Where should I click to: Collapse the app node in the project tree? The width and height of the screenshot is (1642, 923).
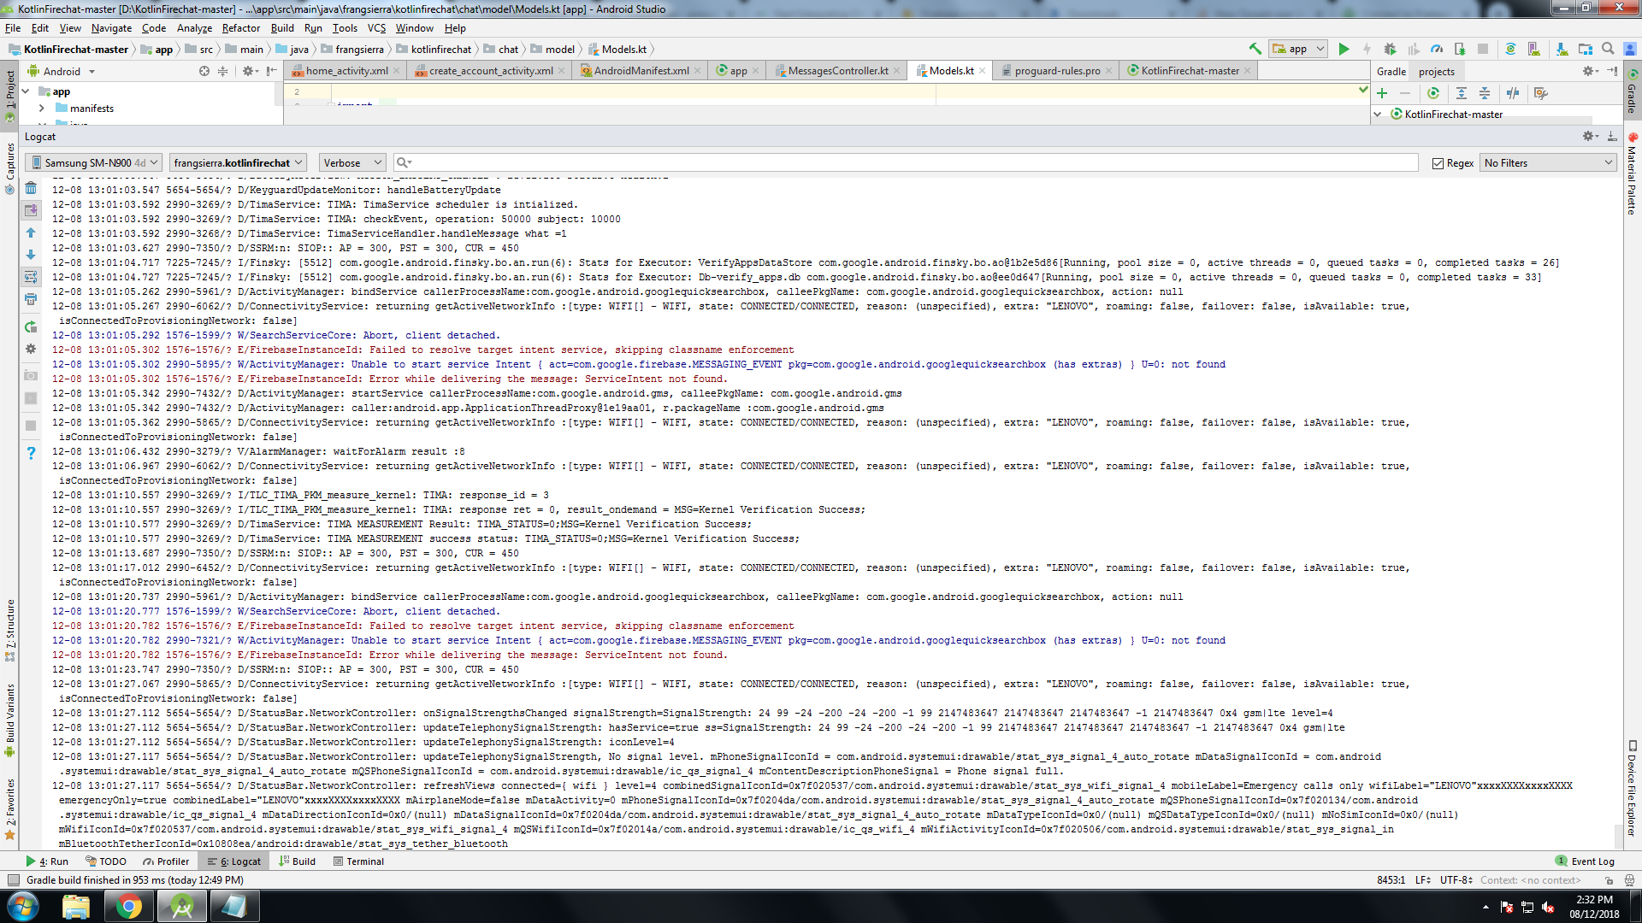(x=24, y=91)
